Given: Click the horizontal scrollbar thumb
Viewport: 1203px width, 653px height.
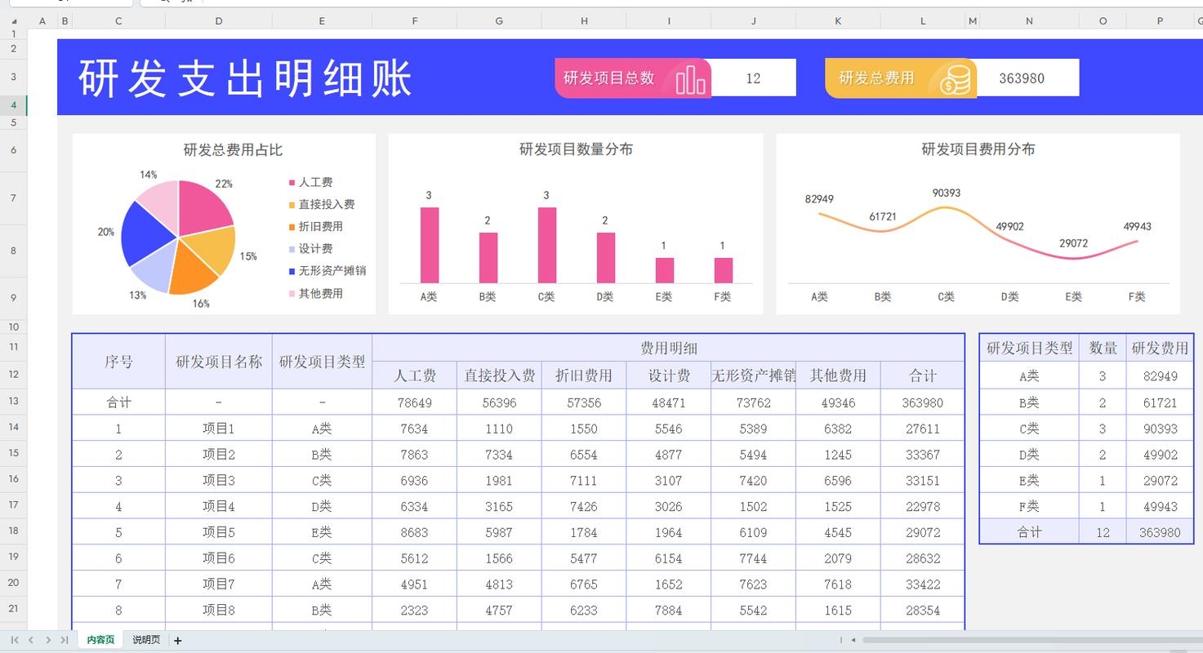Looking at the screenshot, I should point(1032,641).
